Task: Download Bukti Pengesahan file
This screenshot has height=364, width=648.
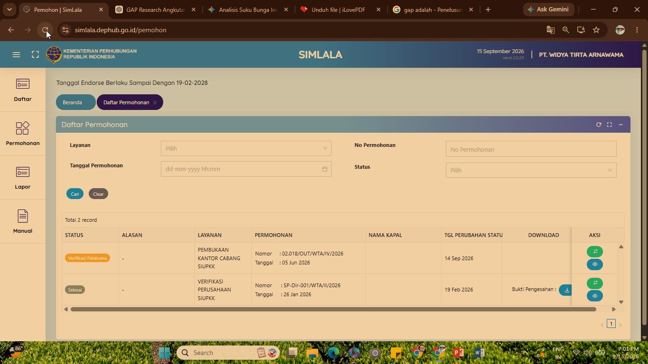Action: click(566, 290)
